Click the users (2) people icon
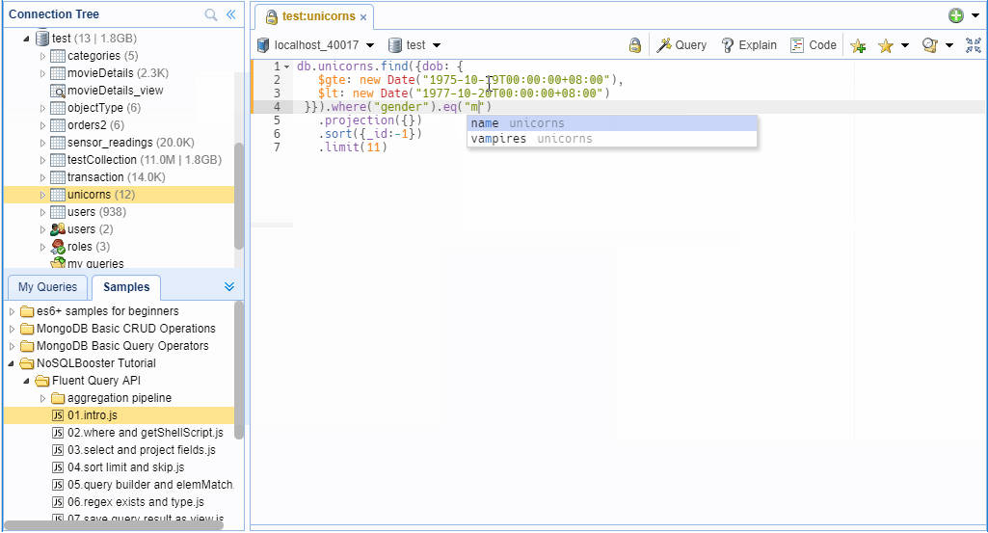The height and width of the screenshot is (533, 988). click(57, 229)
